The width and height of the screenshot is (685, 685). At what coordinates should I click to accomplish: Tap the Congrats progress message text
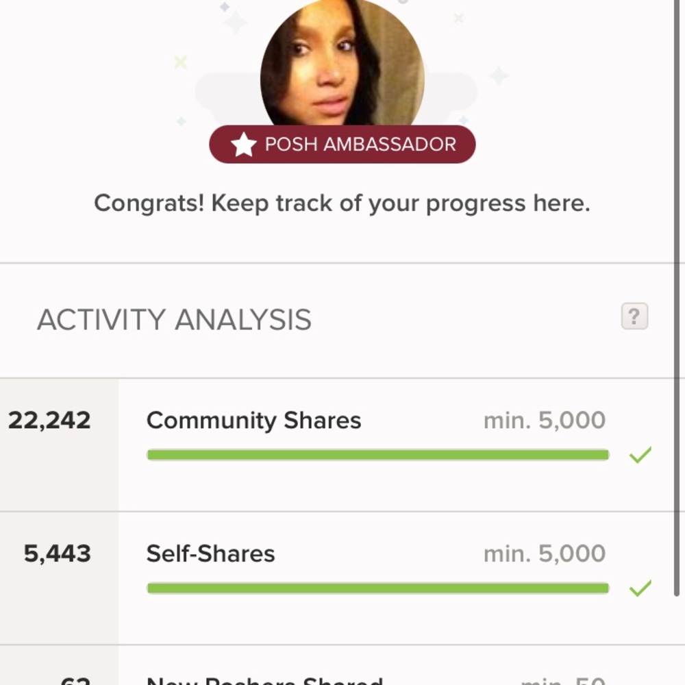[x=342, y=203]
